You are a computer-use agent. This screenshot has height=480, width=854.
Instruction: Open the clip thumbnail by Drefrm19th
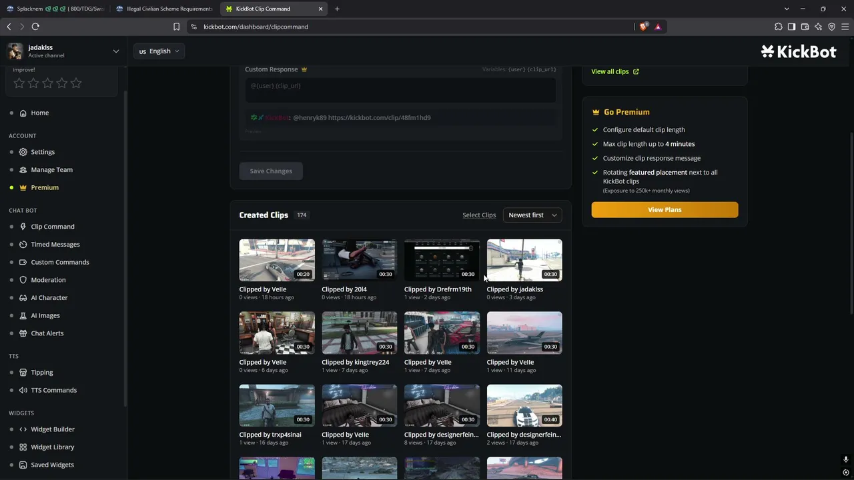(442, 260)
